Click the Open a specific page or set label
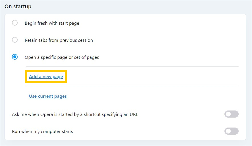This screenshot has height=146, width=252. (62, 57)
